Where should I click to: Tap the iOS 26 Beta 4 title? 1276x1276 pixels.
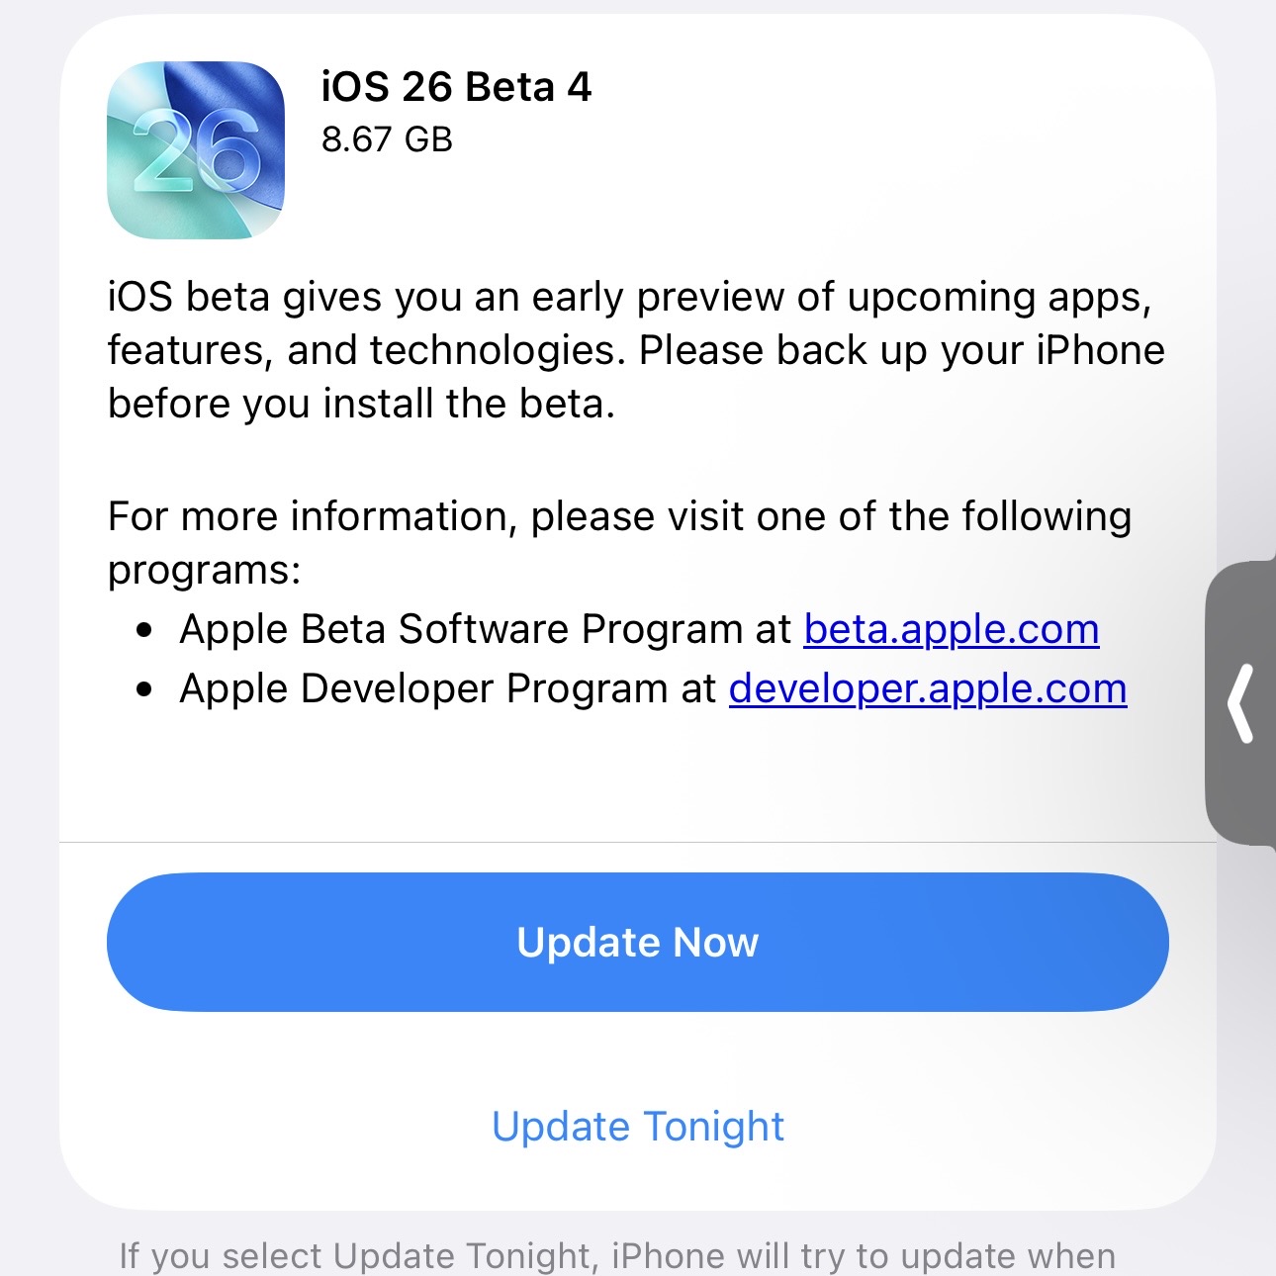(x=456, y=87)
